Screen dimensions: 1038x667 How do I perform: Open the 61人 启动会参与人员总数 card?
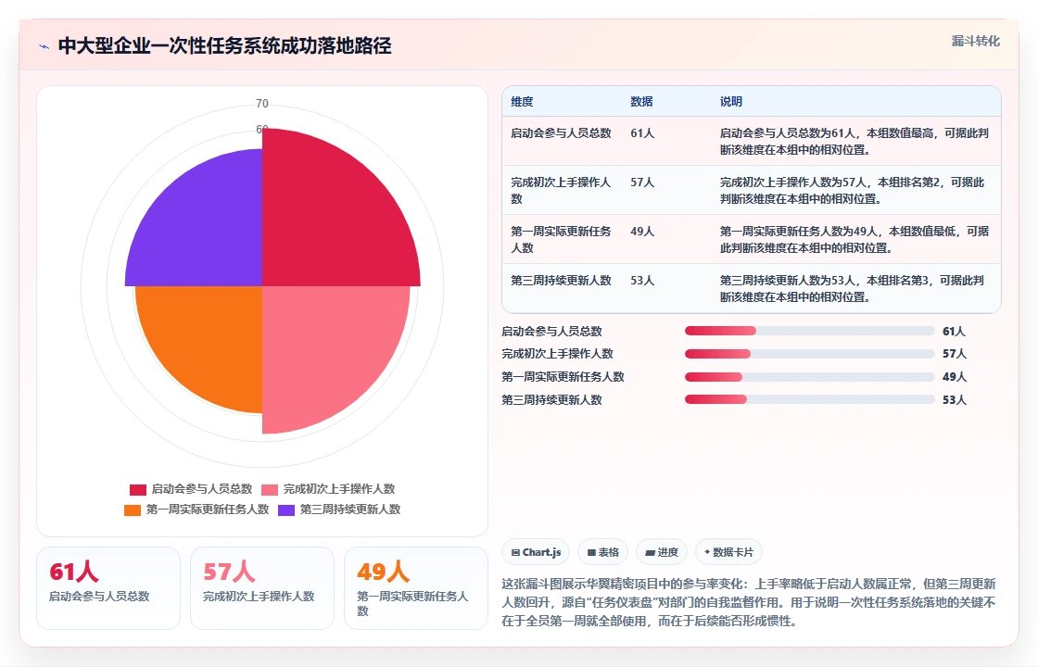coord(108,587)
